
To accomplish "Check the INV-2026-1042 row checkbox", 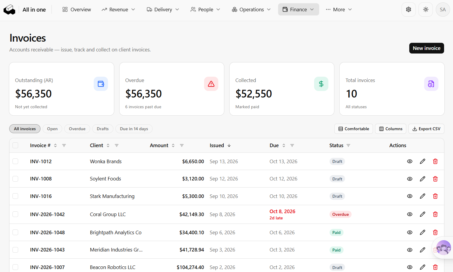I will click(15, 214).
